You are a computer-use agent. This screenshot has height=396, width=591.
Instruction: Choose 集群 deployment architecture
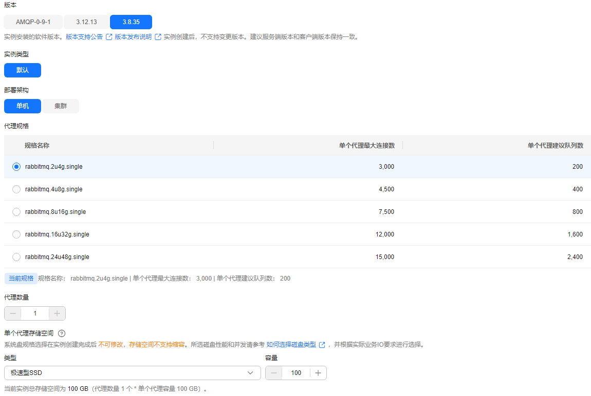(61, 106)
